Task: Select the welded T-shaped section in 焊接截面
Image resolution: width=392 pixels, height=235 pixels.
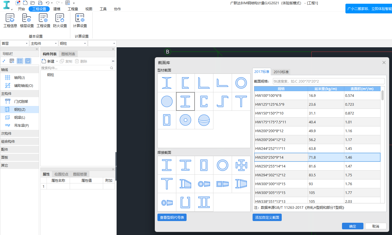Action: (167, 184)
